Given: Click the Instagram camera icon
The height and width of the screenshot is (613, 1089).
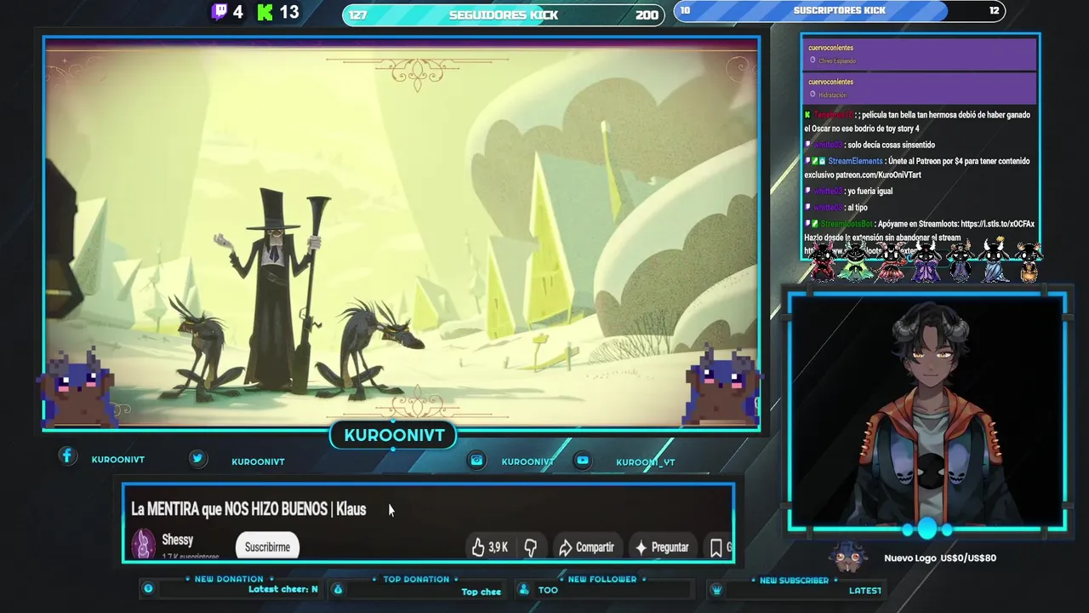Looking at the screenshot, I should coord(476,460).
